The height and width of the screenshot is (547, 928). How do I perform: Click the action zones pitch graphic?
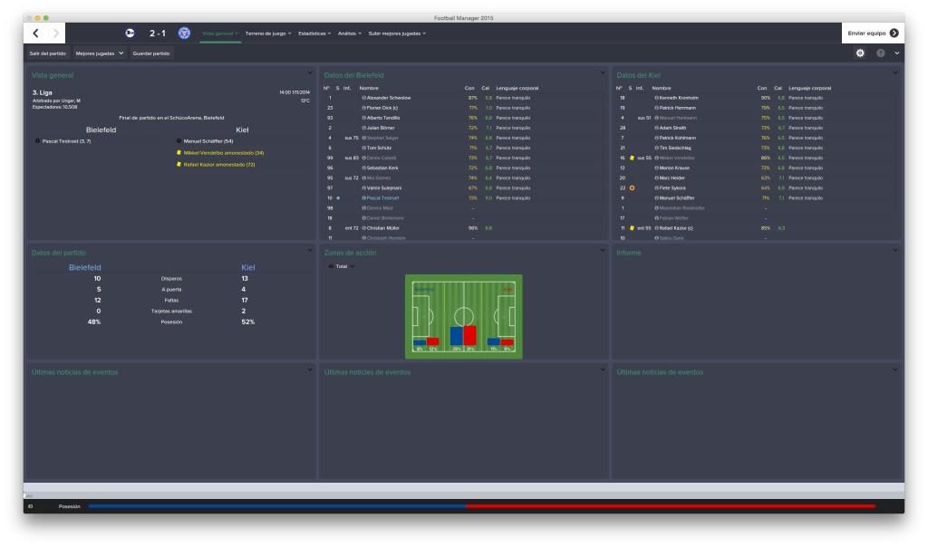point(463,316)
